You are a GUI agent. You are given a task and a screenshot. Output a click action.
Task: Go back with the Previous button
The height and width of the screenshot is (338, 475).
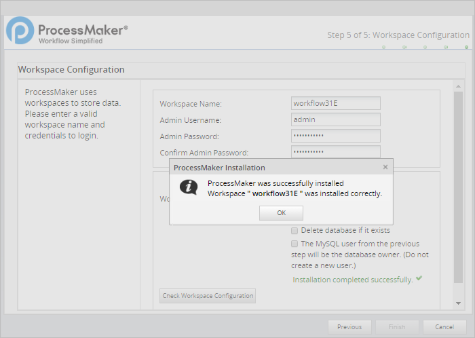[x=349, y=327]
